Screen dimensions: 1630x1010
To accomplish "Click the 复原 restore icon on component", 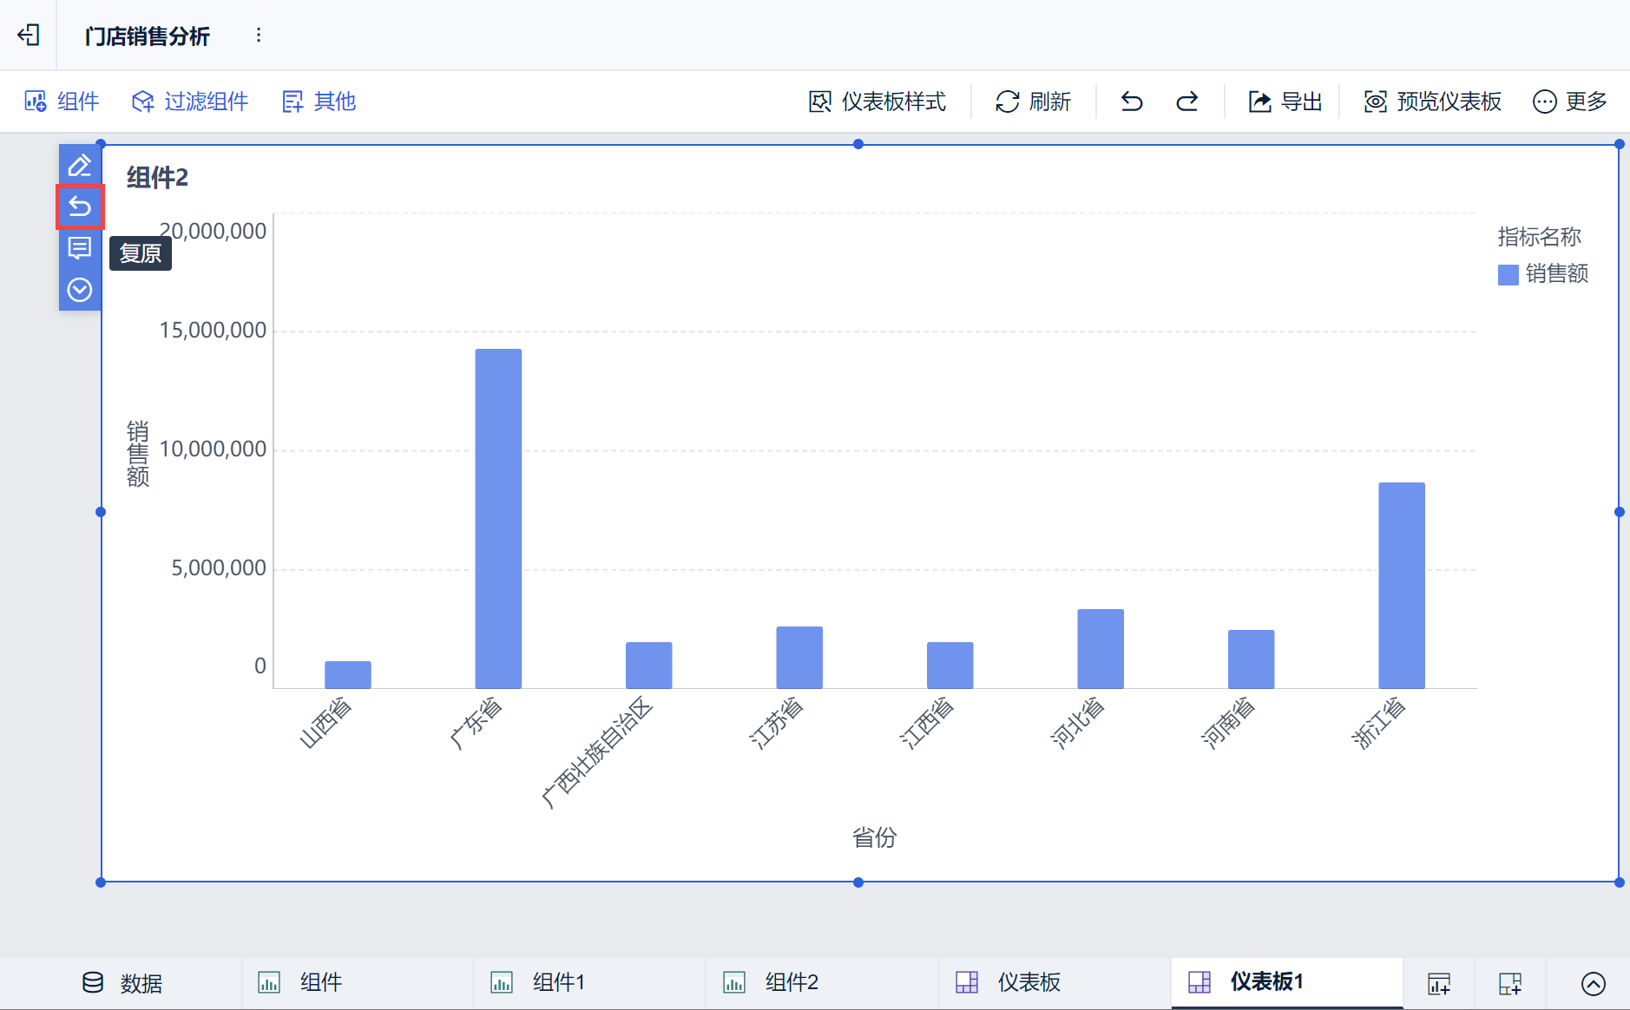I will 80,207.
